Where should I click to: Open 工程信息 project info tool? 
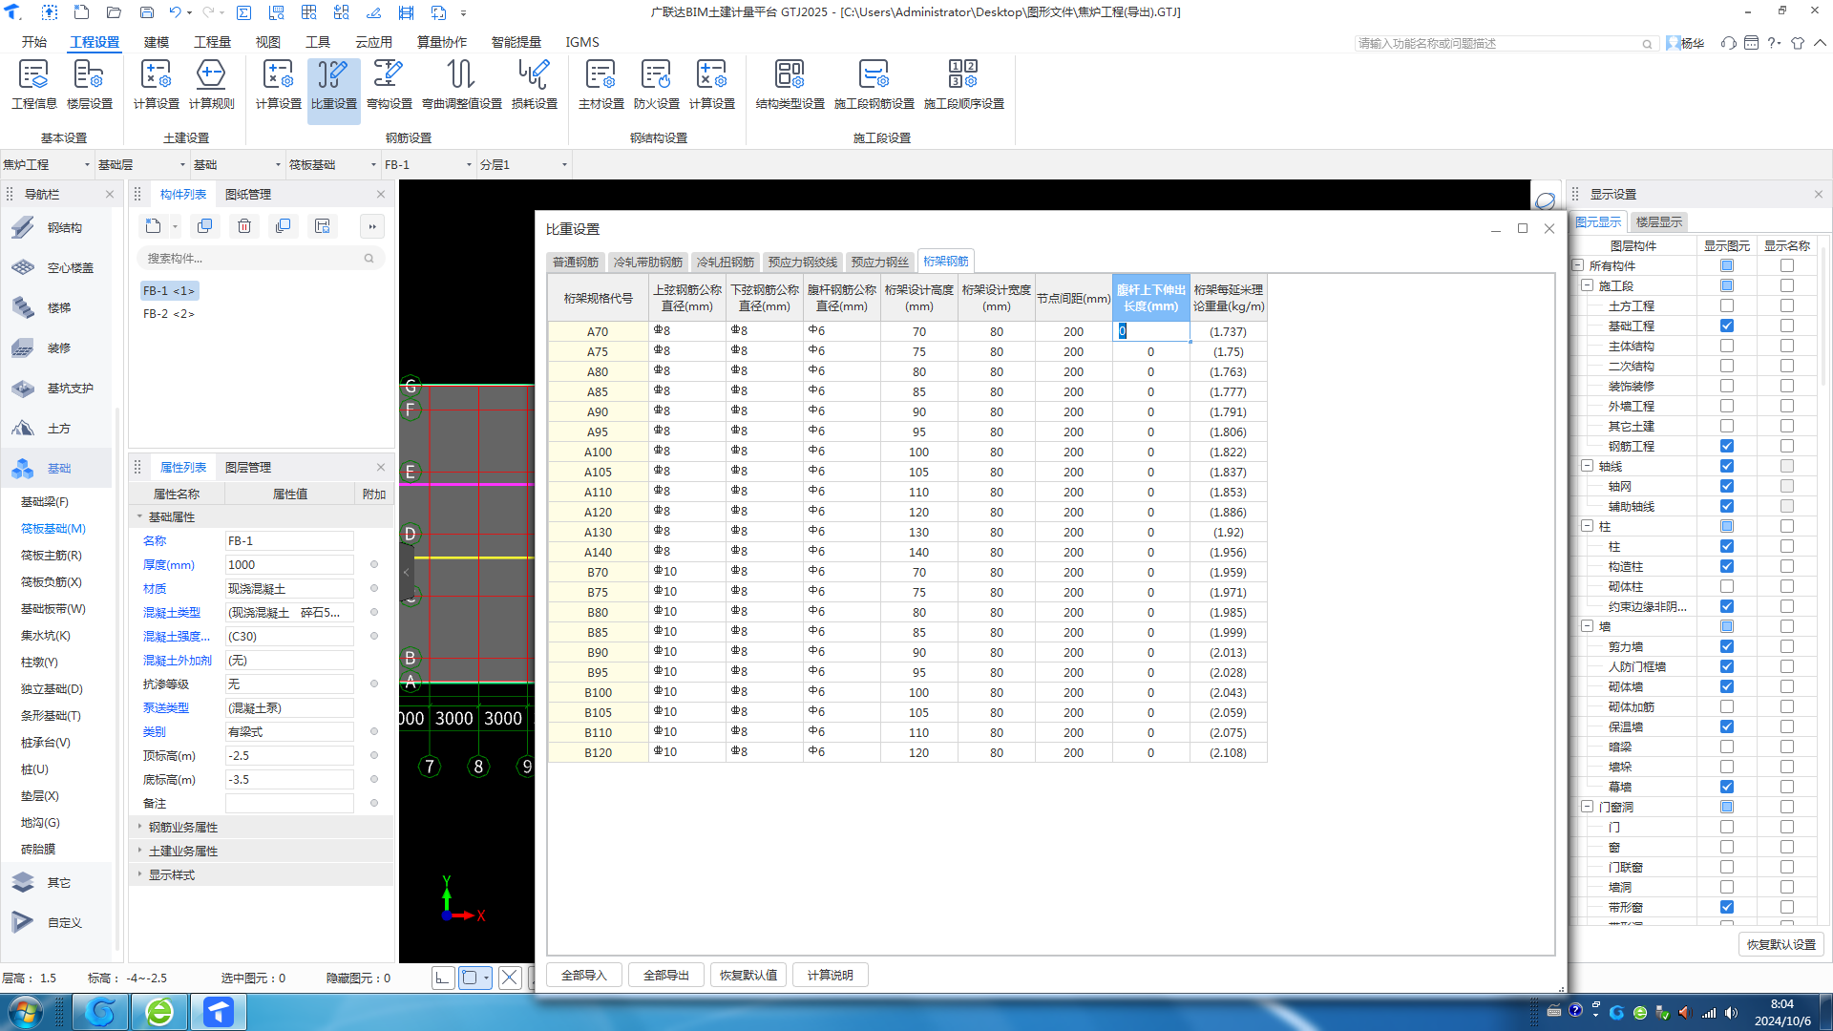tap(33, 84)
